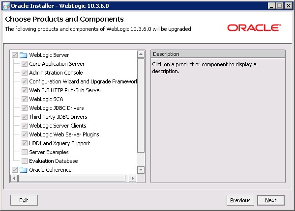Select the Administration Console tree item
Screen dimensions: 295x211
(x=56, y=73)
